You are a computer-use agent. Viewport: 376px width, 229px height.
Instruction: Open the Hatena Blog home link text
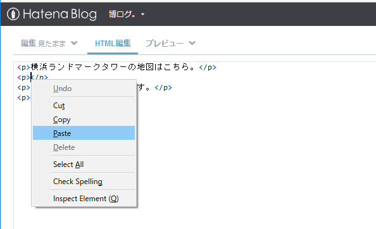coord(60,14)
